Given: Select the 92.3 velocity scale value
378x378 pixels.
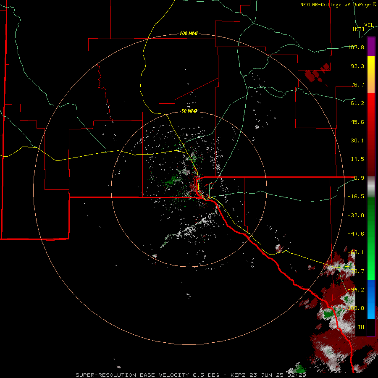Looking at the screenshot, I should [x=357, y=66].
